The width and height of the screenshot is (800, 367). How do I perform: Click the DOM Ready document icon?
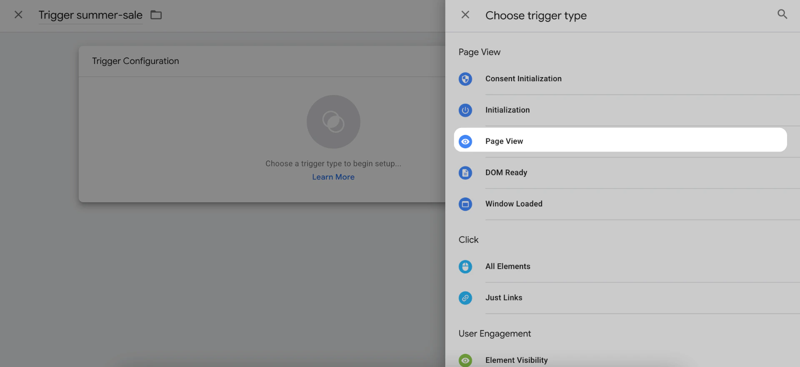coord(465,172)
